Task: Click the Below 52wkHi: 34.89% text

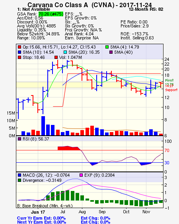Action: pos(38,34)
